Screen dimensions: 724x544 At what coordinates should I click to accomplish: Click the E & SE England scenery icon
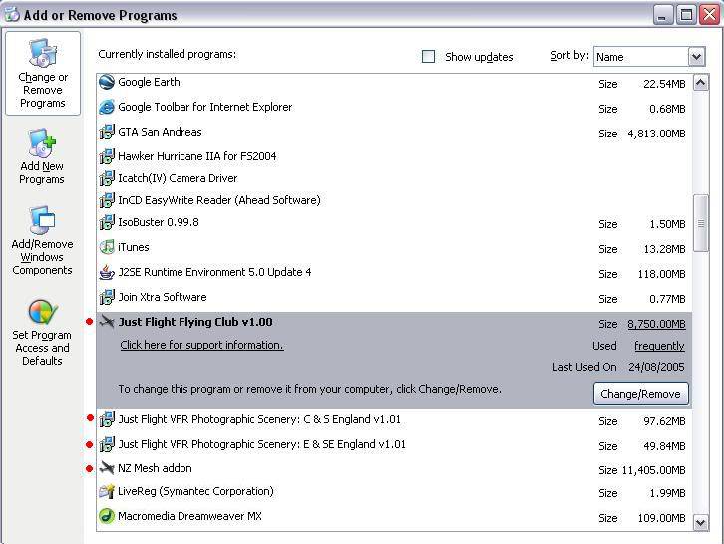click(x=107, y=444)
